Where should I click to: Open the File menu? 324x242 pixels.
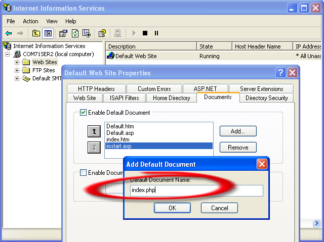click(11, 21)
